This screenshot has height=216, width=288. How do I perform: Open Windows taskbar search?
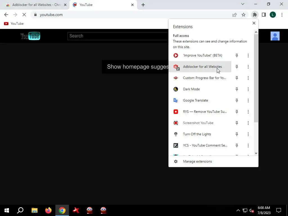pyautogui.click(x=20, y=210)
